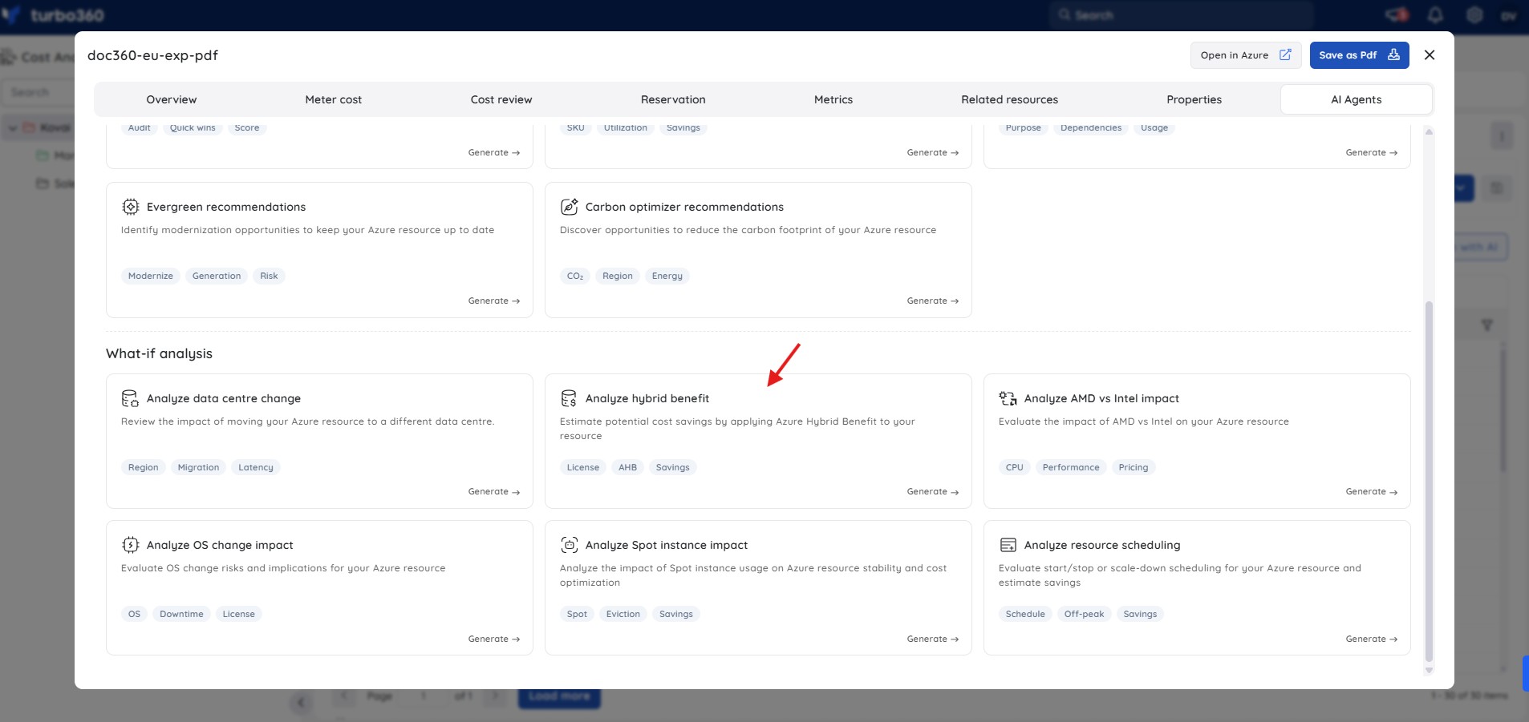Generate hybrid benefit analysis
Viewport: 1529px width, 722px height.
tap(933, 491)
